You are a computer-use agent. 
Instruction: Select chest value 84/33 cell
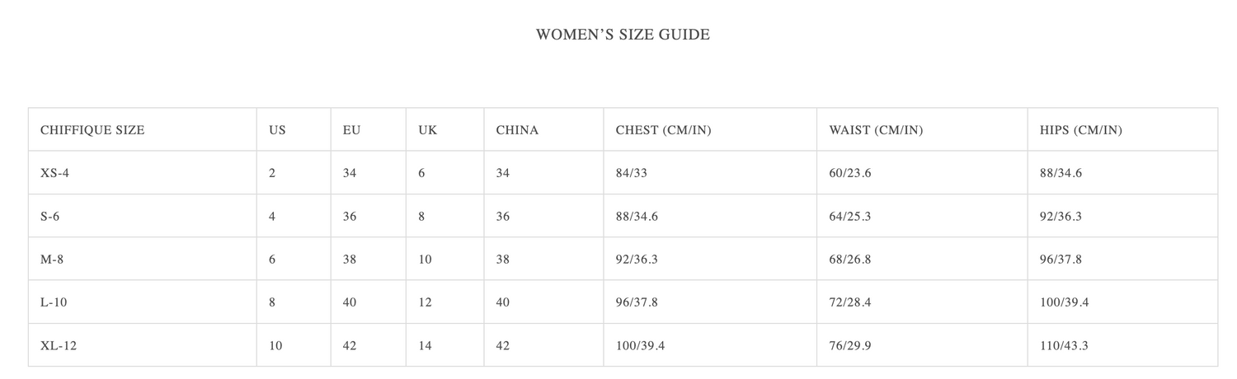[x=632, y=173]
